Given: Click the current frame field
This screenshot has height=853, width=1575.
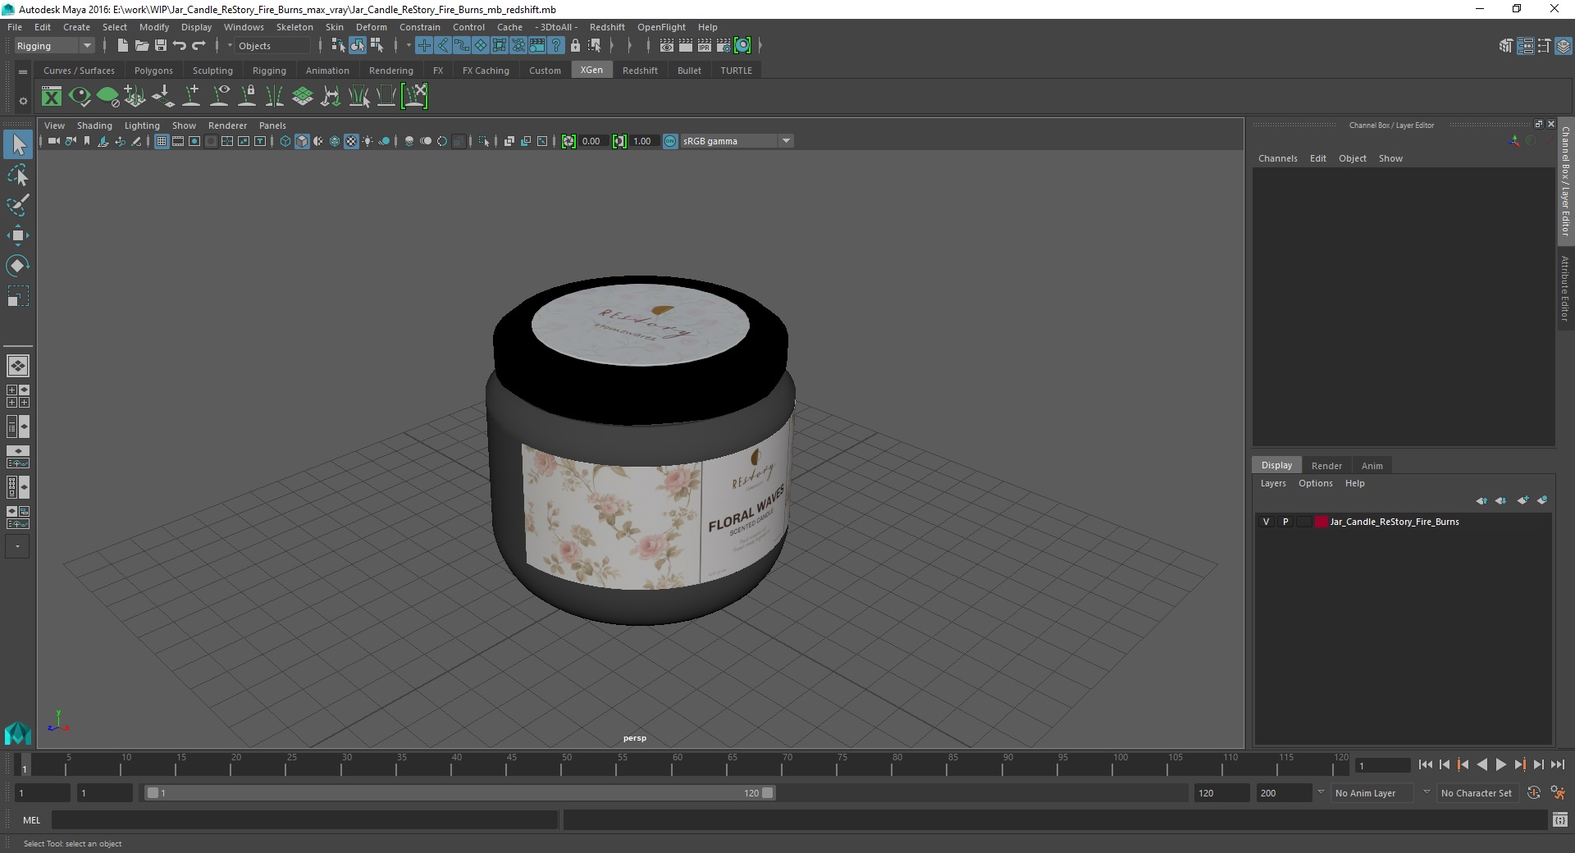Looking at the screenshot, I should point(1382,765).
